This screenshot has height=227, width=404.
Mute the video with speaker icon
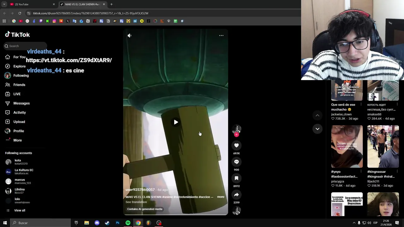[129, 36]
